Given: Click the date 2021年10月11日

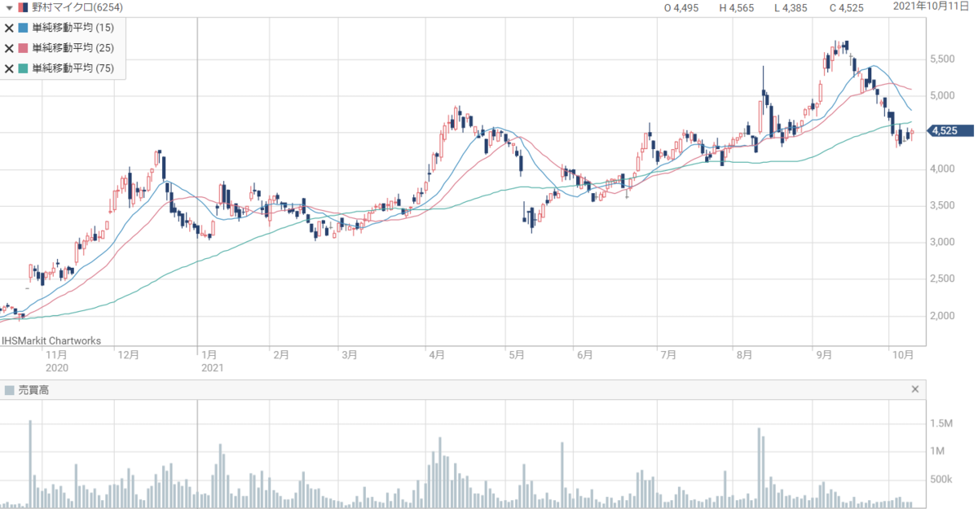Looking at the screenshot, I should [x=931, y=7].
